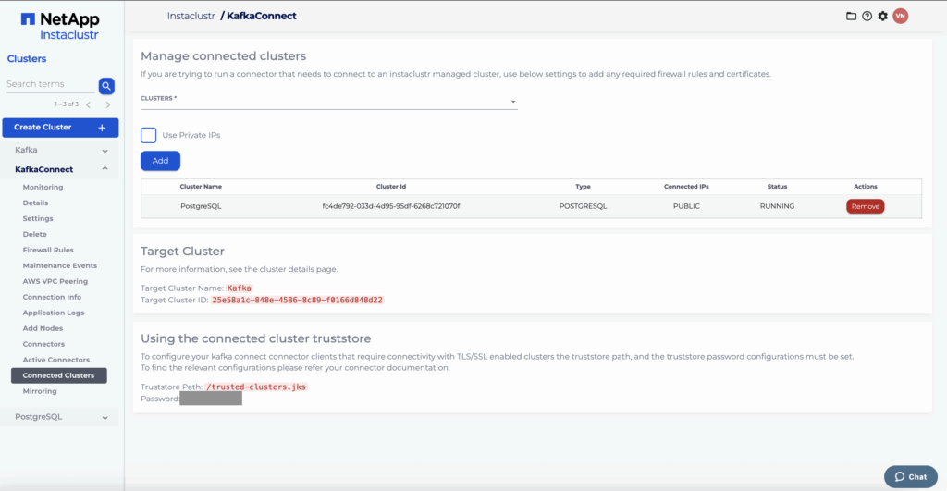Open the help question mark icon
Viewport: 947px width, 491px height.
867,16
